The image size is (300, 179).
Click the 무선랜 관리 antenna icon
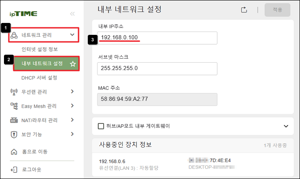14,92
